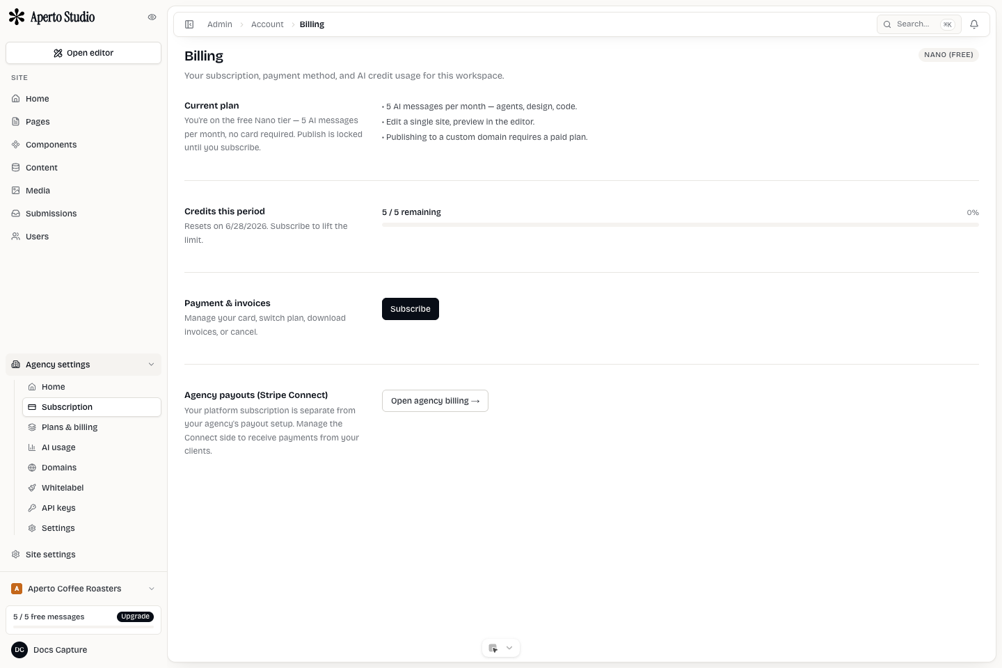Open the Users section
Image resolution: width=1002 pixels, height=668 pixels.
pyautogui.click(x=83, y=237)
